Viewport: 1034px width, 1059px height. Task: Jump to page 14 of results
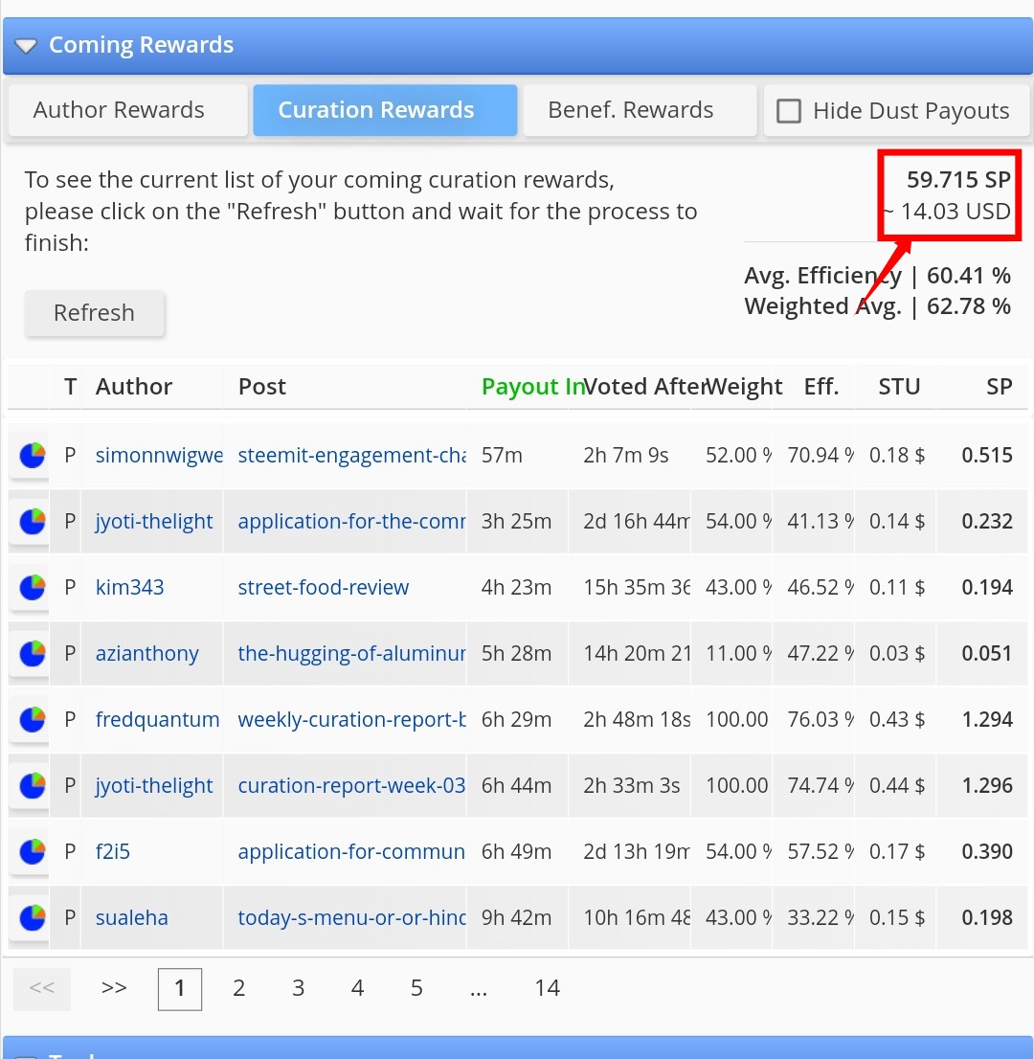pos(547,988)
